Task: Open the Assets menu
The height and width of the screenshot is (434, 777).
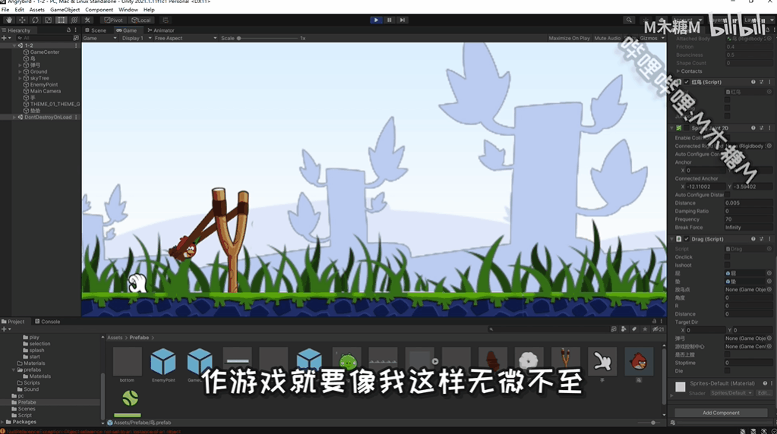Action: pos(36,9)
